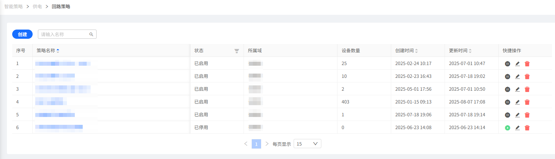555x159 pixels.
Task: Click update time 2025-06-23 14:14
Action: pos(467,127)
